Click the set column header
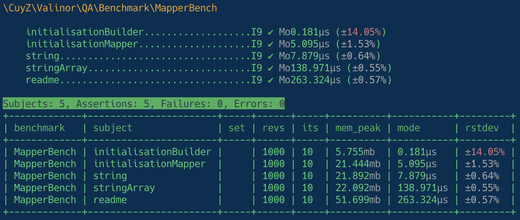This screenshot has width=520, height=220. tap(236, 128)
